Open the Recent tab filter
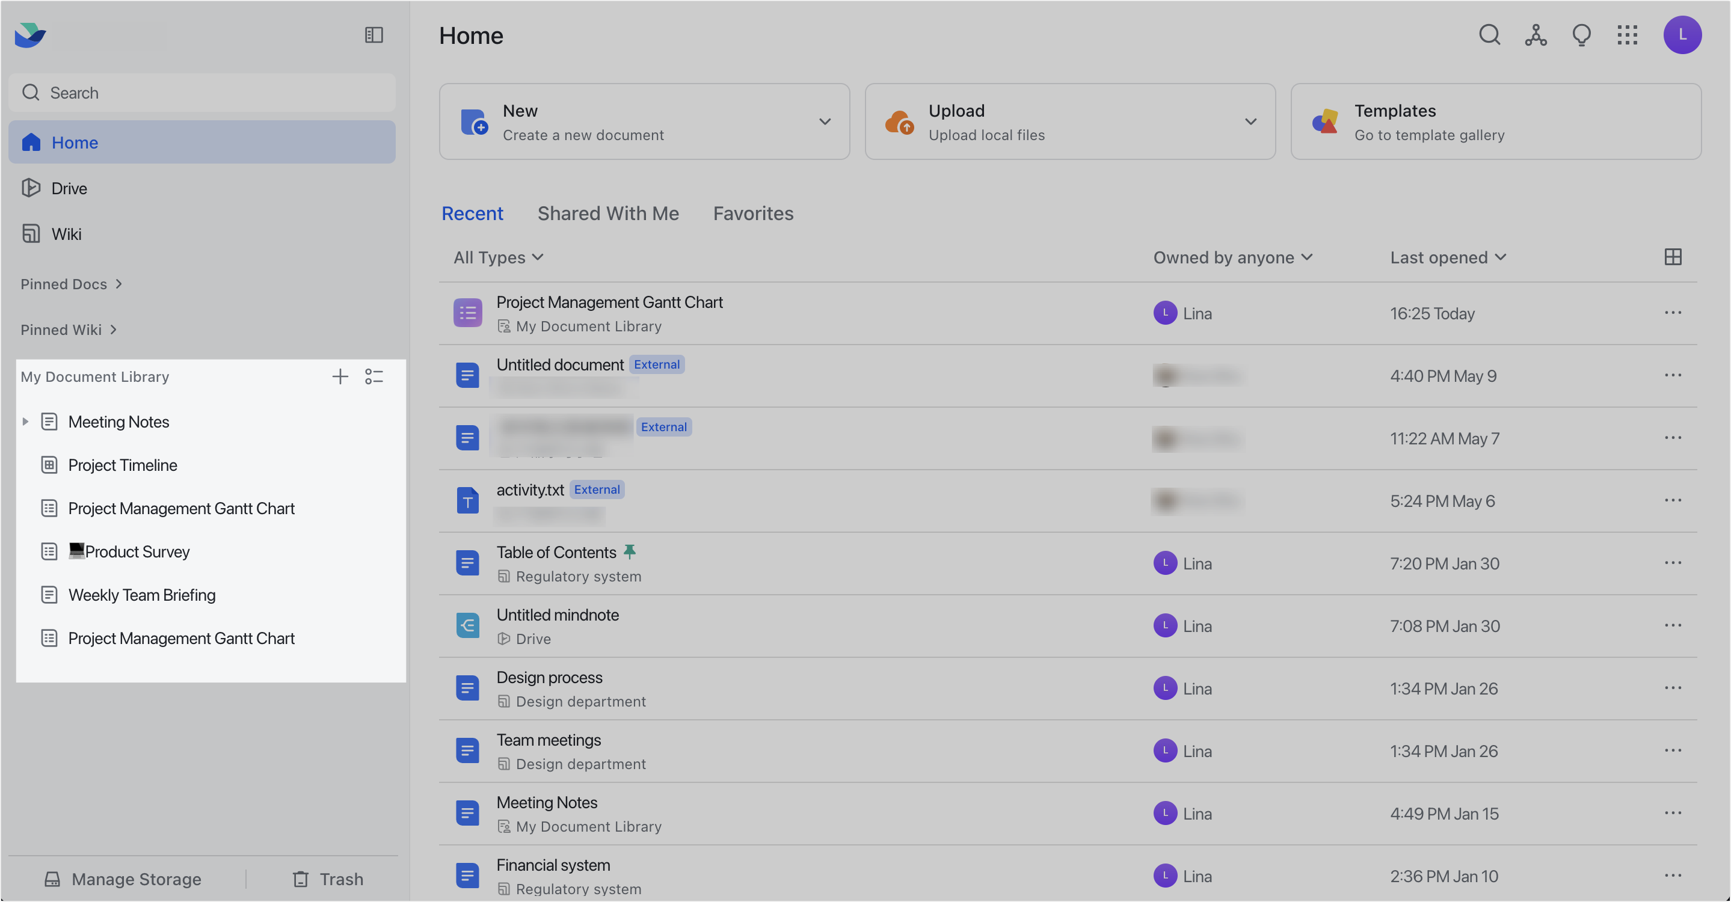Viewport: 1731px width, 902px height. (472, 213)
